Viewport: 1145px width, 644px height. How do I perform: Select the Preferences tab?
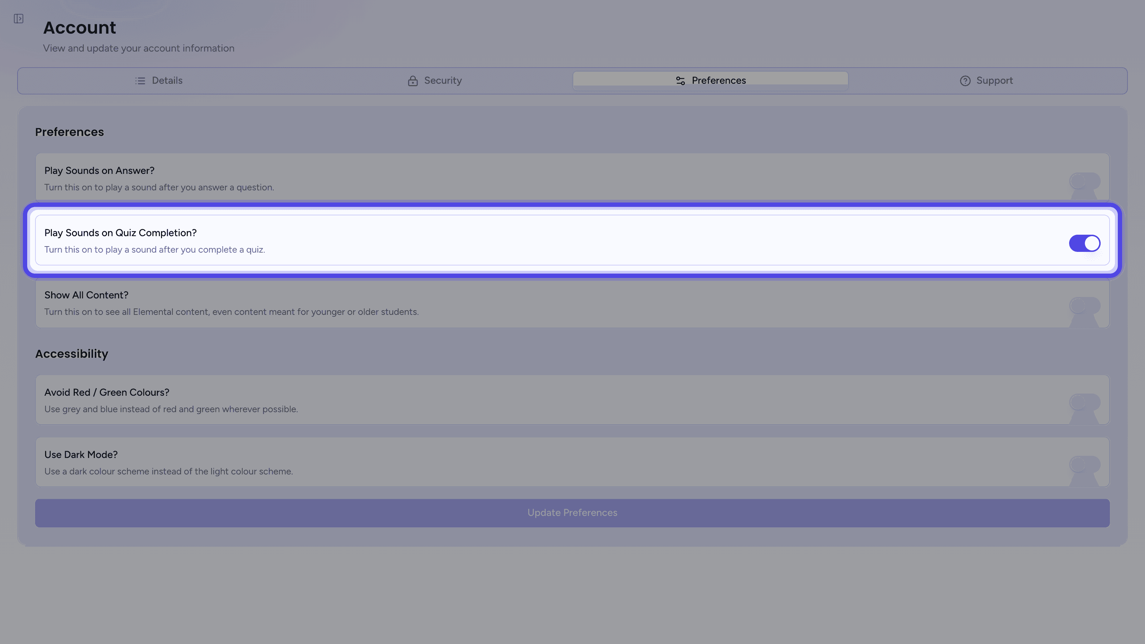point(710,80)
